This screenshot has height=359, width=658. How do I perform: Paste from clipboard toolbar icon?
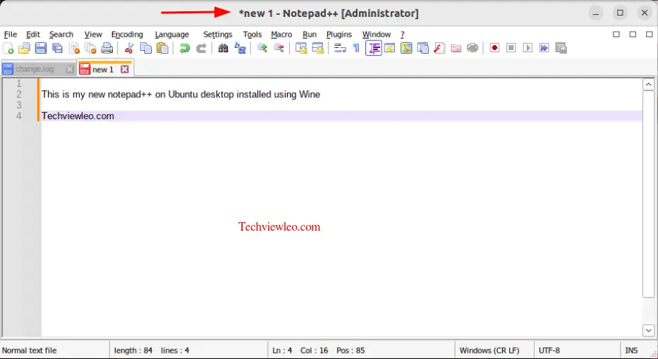(162, 48)
